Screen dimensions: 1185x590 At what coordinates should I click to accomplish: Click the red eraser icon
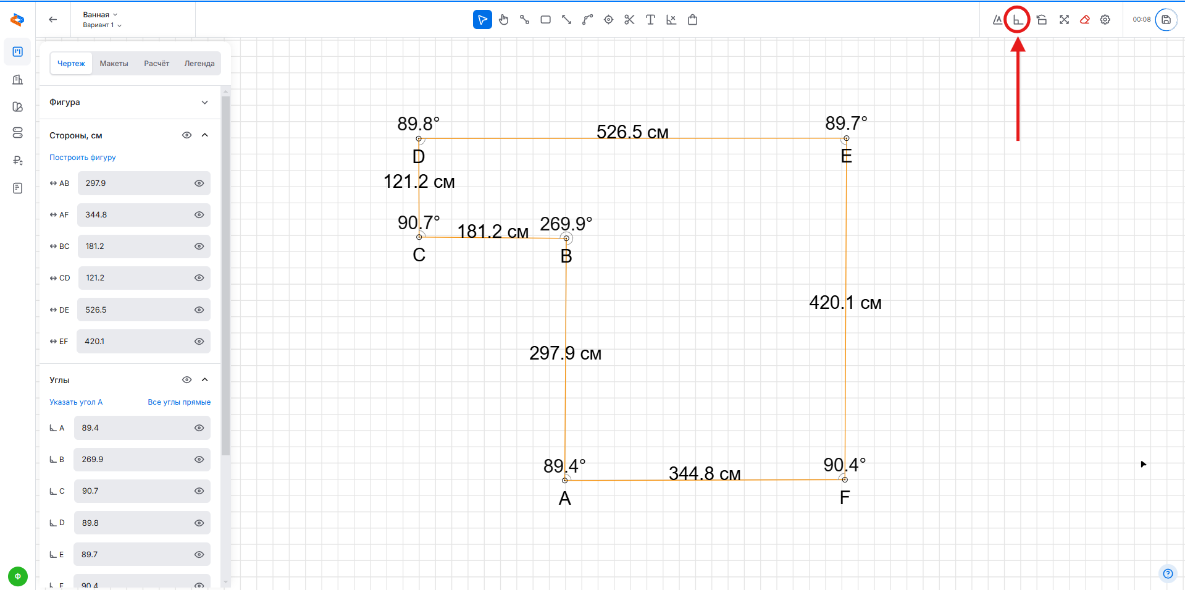point(1084,20)
